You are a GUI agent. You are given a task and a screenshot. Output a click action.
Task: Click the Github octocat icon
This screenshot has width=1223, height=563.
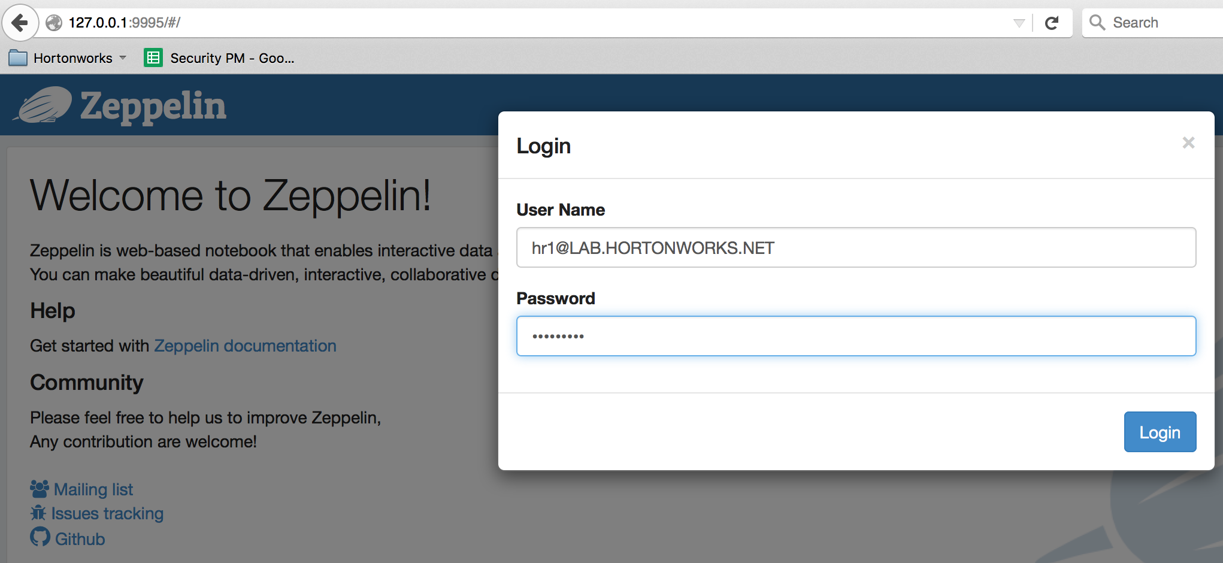pyautogui.click(x=39, y=538)
